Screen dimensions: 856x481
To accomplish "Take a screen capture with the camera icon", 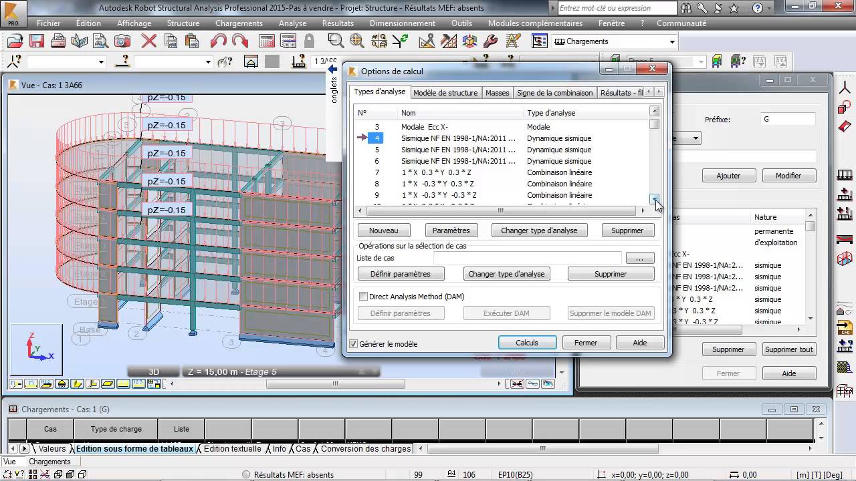I will [x=122, y=41].
